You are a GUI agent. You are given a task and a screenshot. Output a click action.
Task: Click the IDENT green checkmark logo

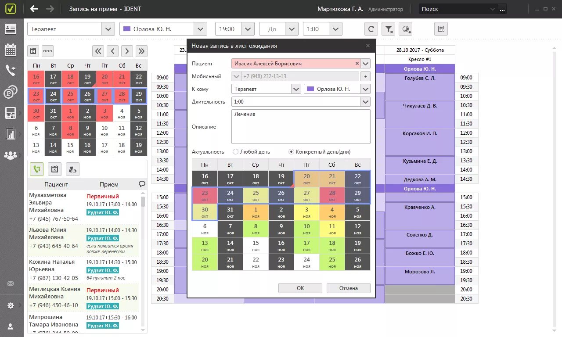11,9
